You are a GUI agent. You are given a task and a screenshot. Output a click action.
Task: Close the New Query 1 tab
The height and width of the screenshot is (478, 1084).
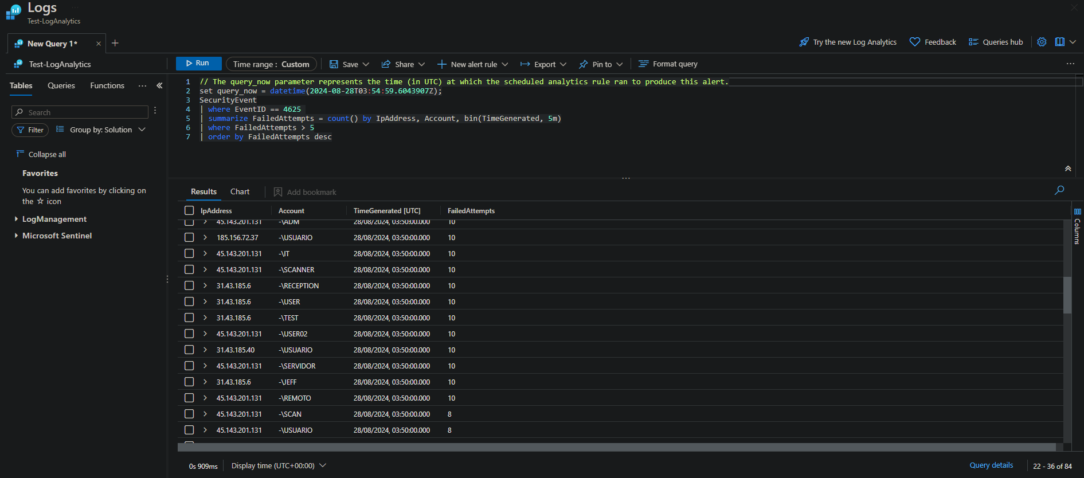[99, 44]
